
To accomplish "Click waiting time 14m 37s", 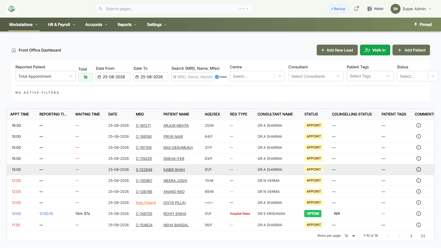I will pos(83,214).
